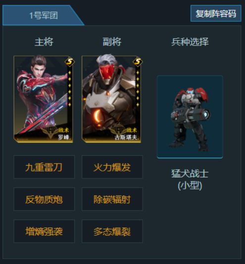Click the 兵种选择 heading
The height and width of the screenshot is (264, 245).
[x=190, y=42]
